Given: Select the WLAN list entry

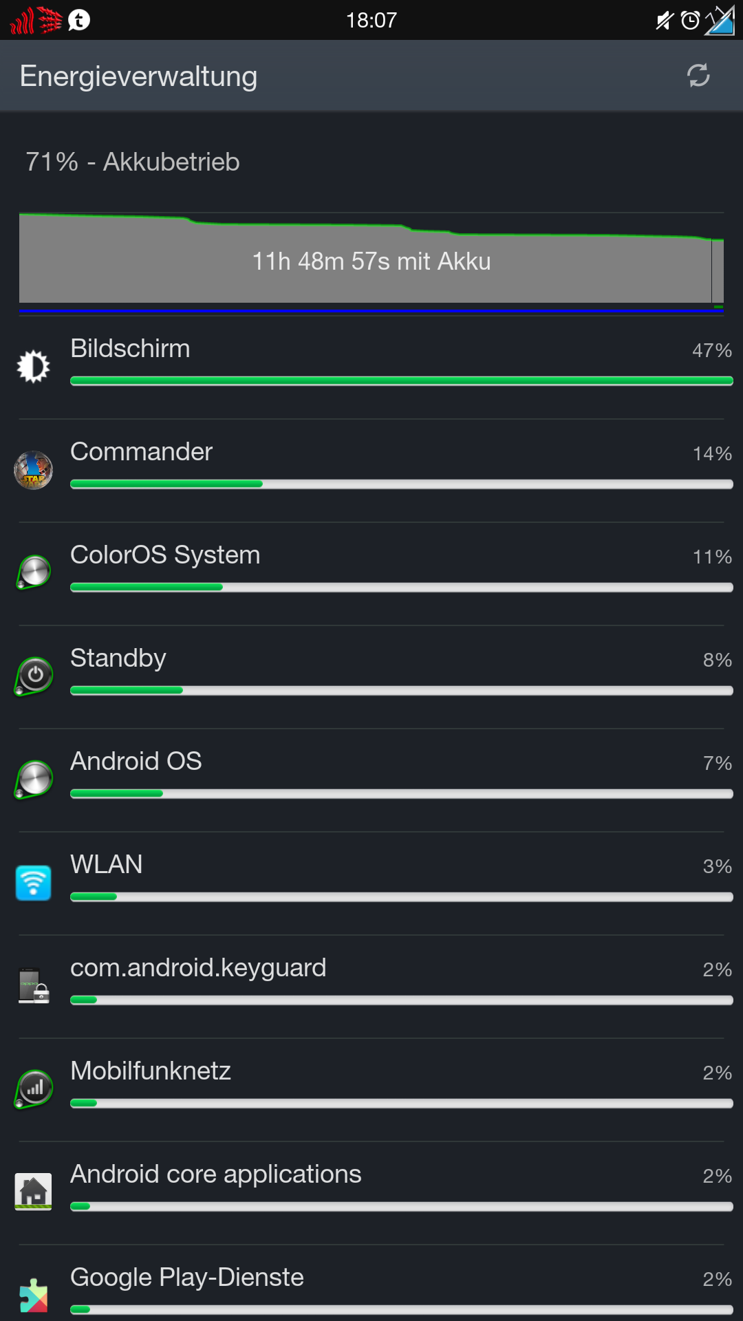Looking at the screenshot, I should [371, 883].
